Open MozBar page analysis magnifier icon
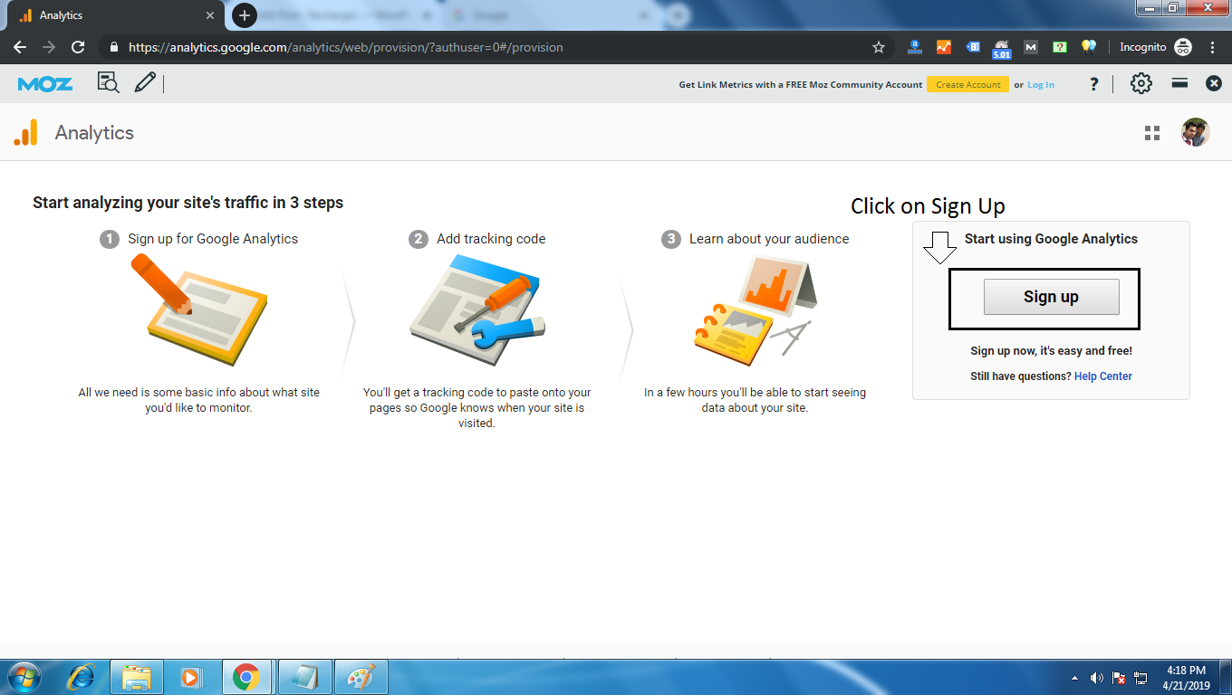This screenshot has width=1232, height=695. click(x=108, y=83)
